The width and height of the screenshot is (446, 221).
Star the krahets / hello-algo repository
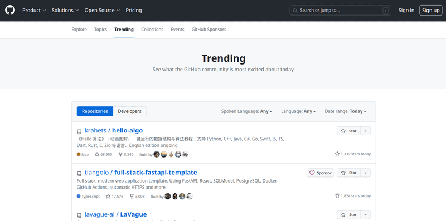click(x=349, y=131)
